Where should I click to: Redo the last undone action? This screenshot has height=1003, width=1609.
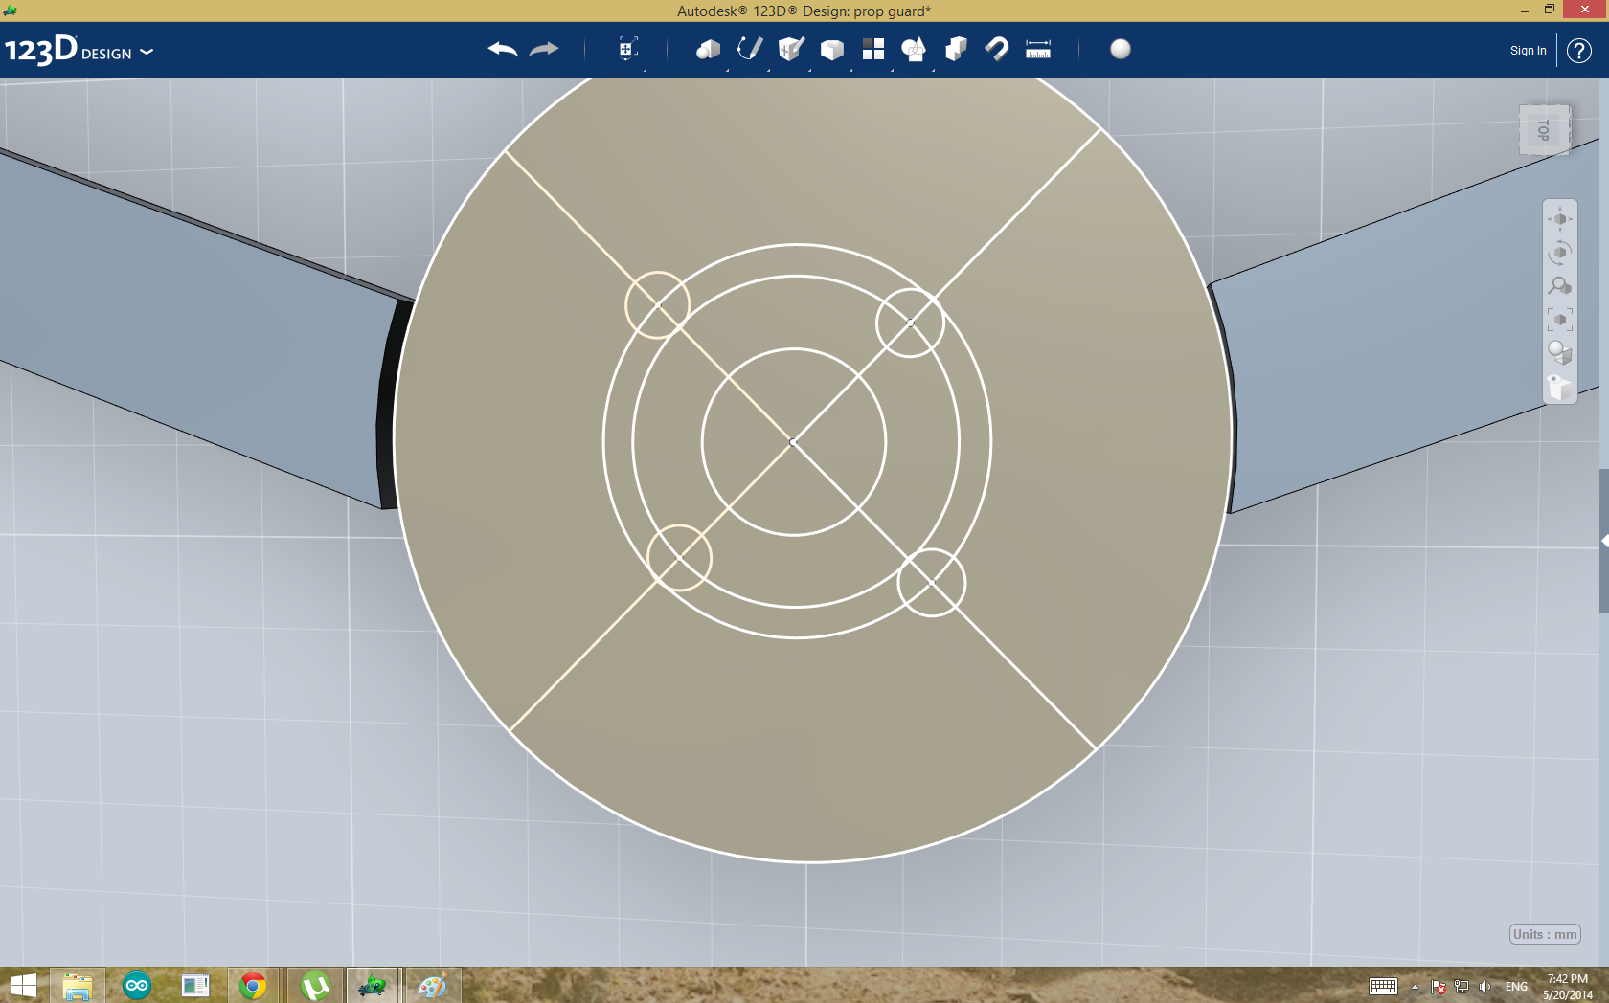pyautogui.click(x=544, y=49)
